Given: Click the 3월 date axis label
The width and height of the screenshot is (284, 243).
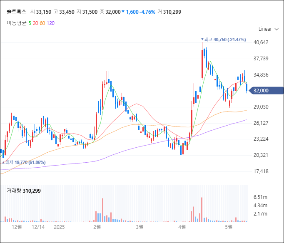Looking at the screenshot, I should (x=140, y=227).
